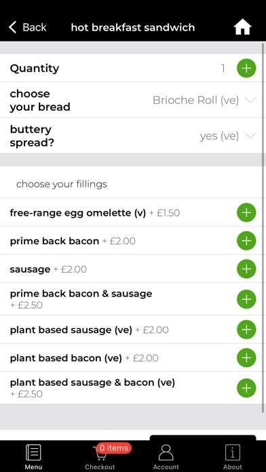Add free-range egg omelette filling
Screen dimensions: 266x472
(246, 212)
